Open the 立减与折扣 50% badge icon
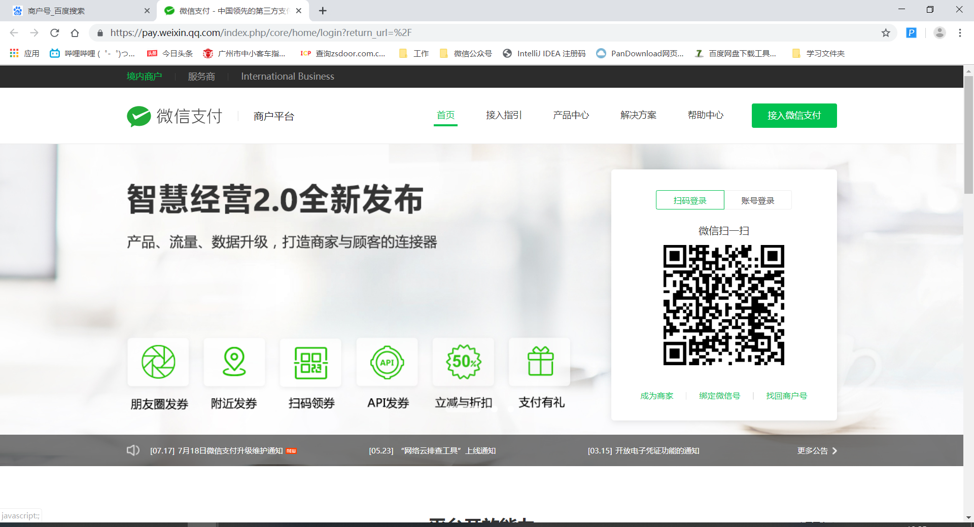Viewport: 974px width, 527px height. [x=463, y=362]
